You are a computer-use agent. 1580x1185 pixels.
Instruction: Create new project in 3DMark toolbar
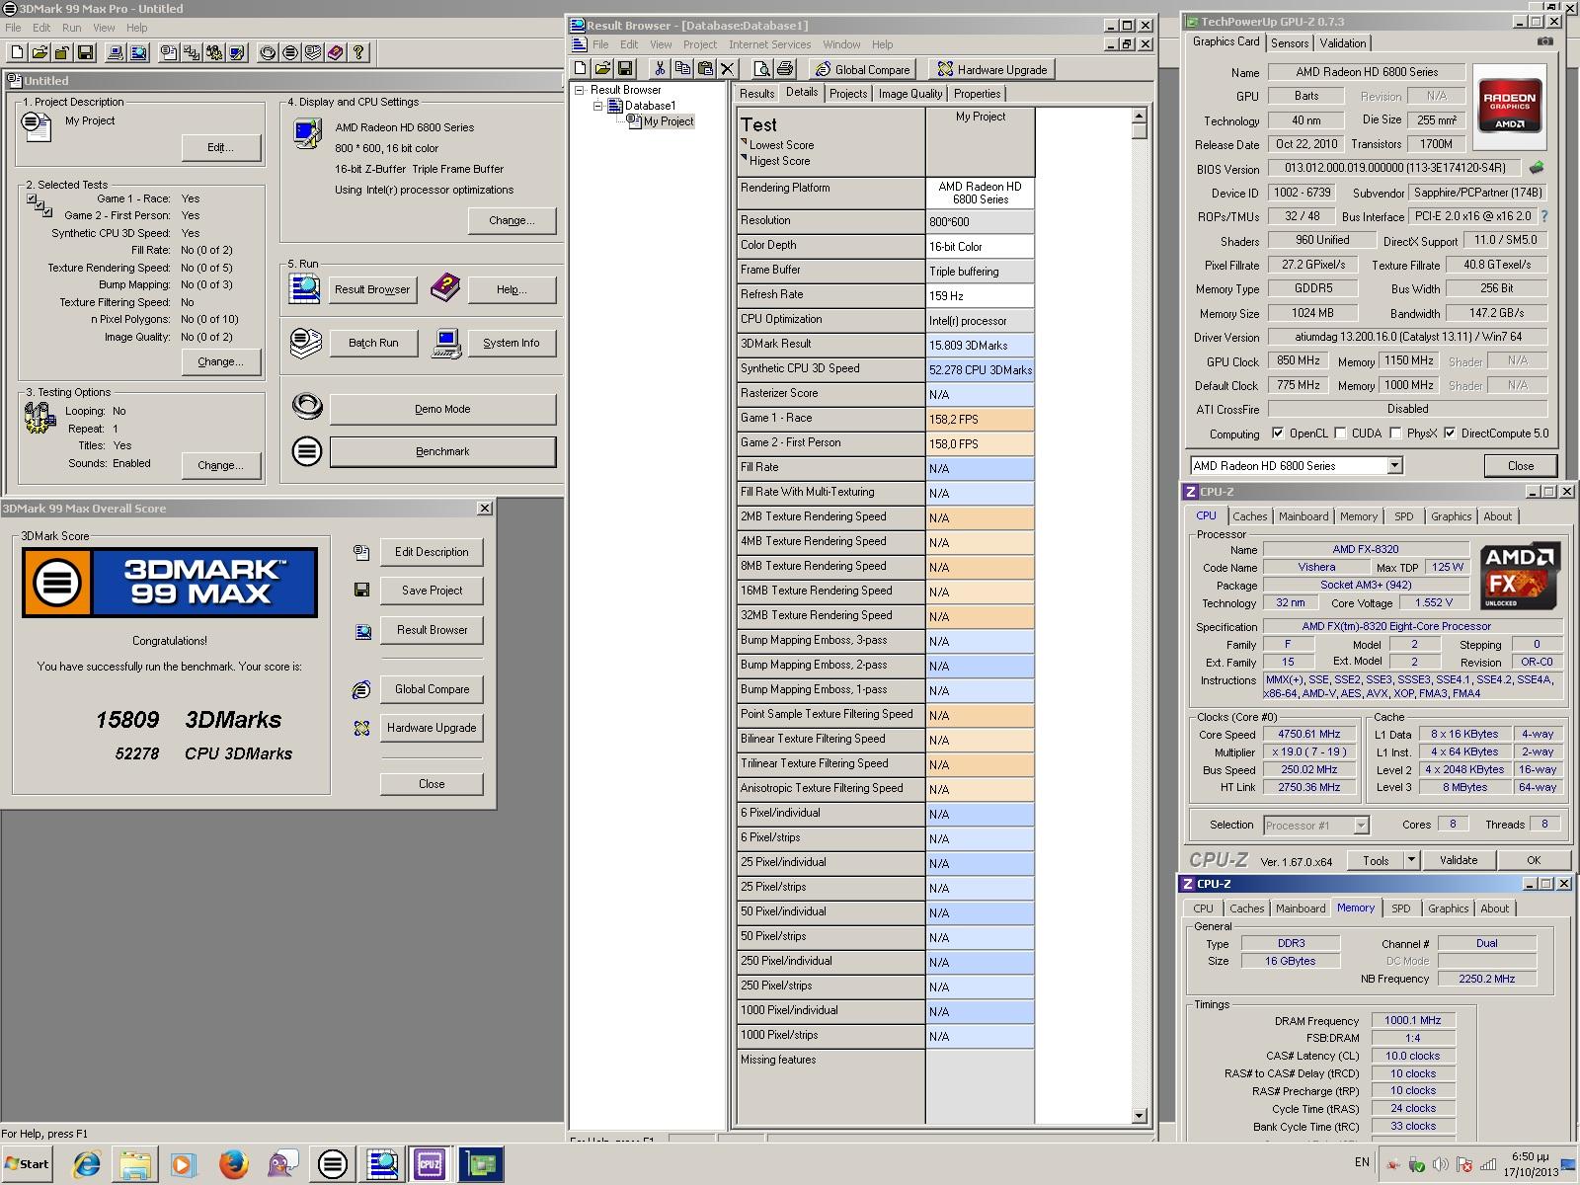[17, 52]
